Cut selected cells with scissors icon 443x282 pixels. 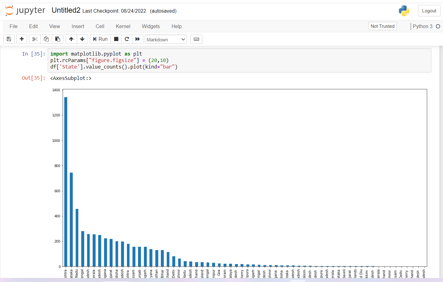pos(35,39)
